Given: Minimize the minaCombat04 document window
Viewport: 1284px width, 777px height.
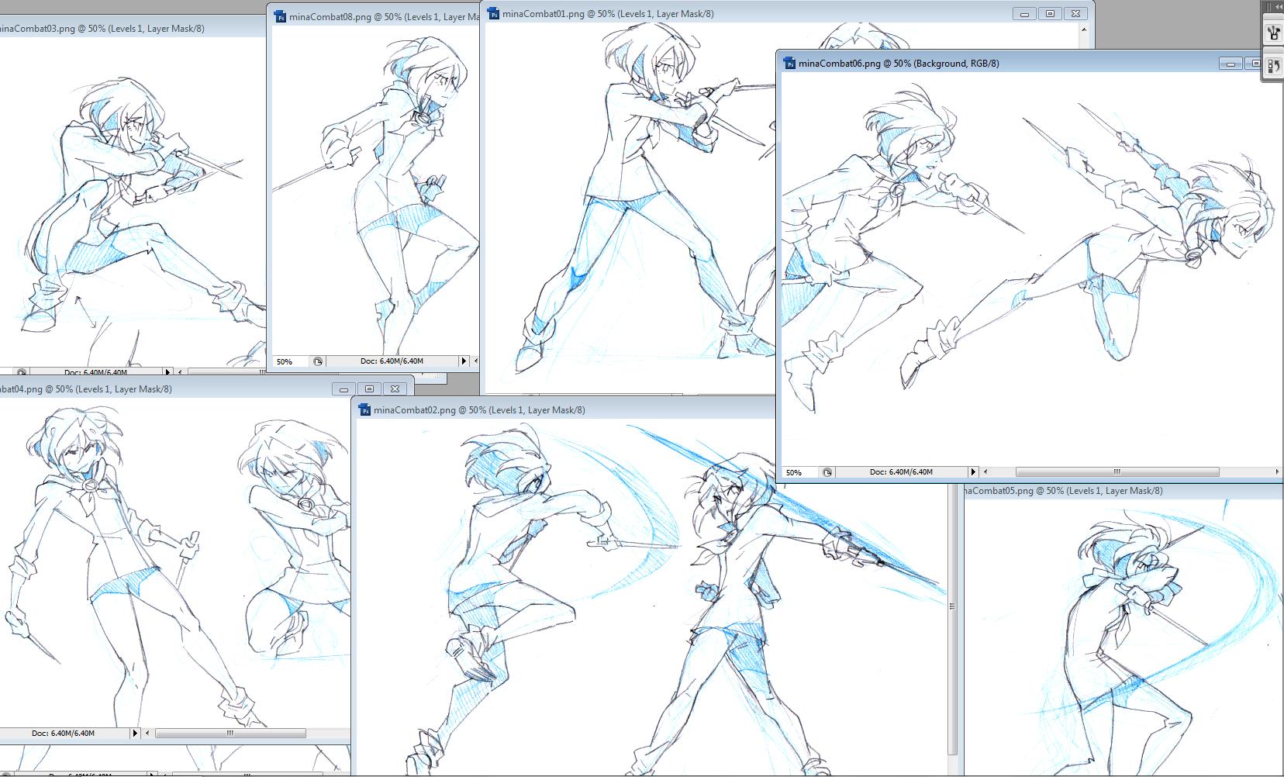Looking at the screenshot, I should tap(343, 389).
